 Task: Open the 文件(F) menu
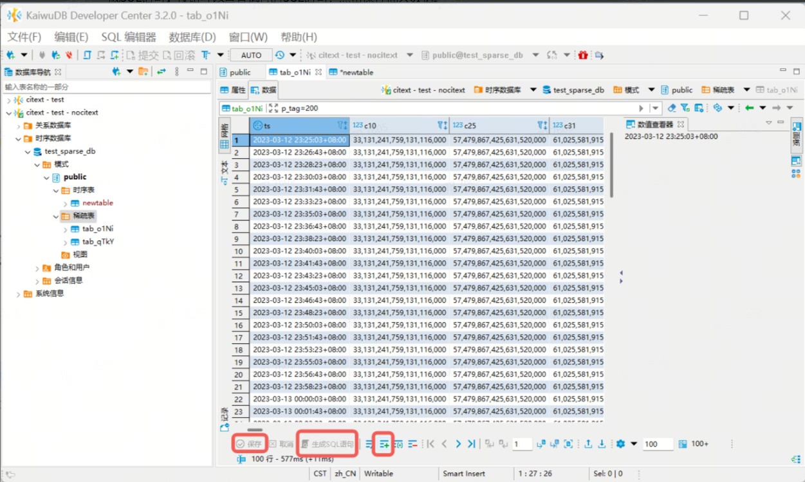pos(24,37)
